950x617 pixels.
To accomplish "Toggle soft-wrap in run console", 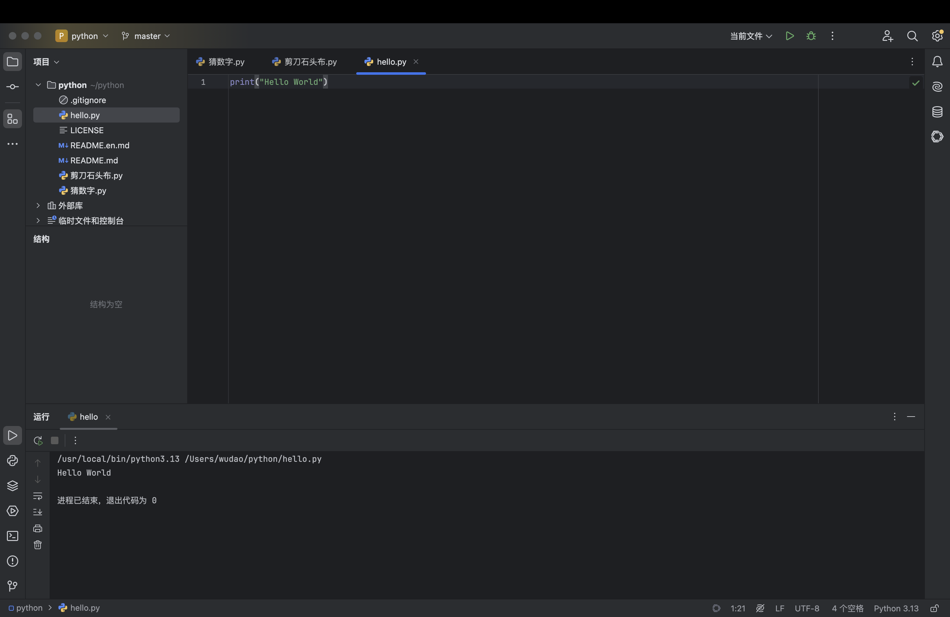I will click(37, 496).
